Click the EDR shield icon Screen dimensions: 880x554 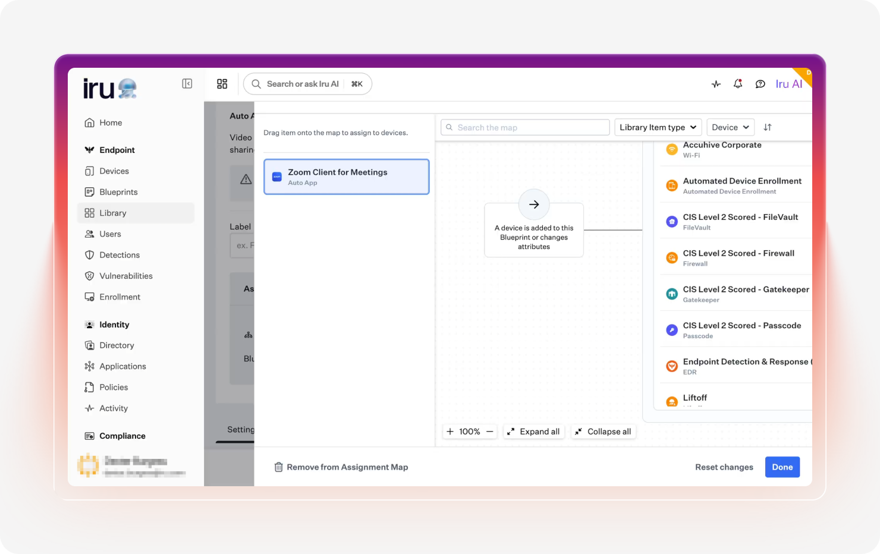[x=672, y=366]
